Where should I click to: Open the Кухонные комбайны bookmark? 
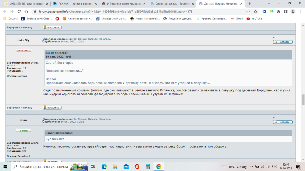145,19
